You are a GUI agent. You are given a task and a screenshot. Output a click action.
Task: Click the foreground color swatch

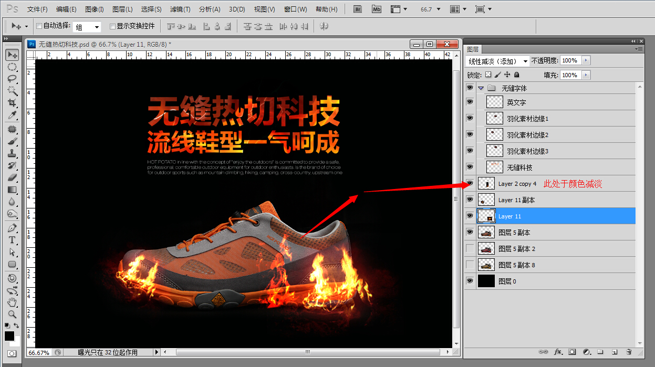(9, 336)
